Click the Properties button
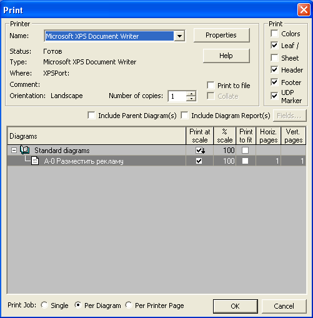313x318 pixels. click(x=222, y=35)
